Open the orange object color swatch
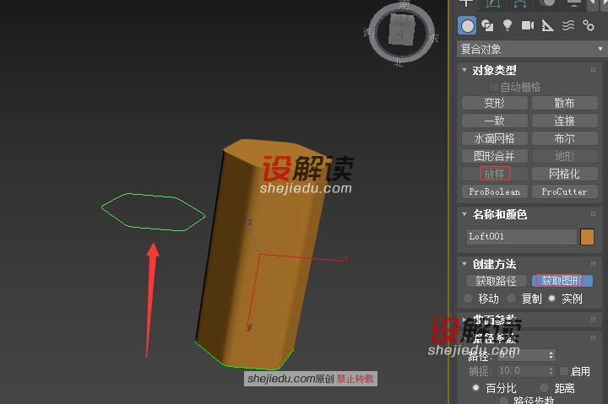Image resolution: width=608 pixels, height=404 pixels. (587, 237)
